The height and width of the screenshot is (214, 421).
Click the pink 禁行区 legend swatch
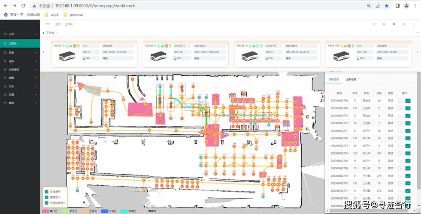pos(45,211)
